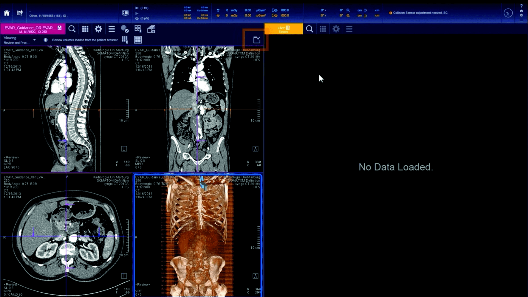Open the 2x2 layout chooser
The width and height of the screenshot is (528, 297).
138,40
